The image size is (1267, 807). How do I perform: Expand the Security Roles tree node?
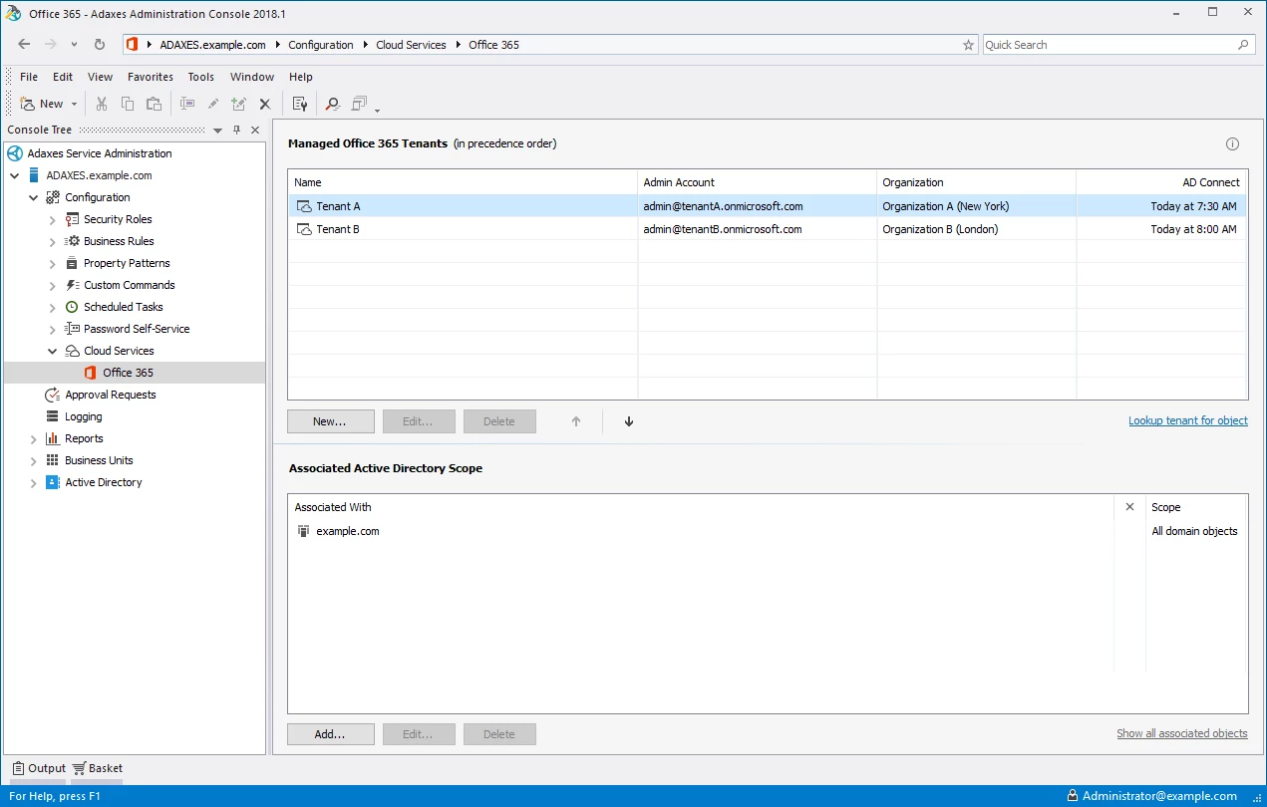click(53, 219)
